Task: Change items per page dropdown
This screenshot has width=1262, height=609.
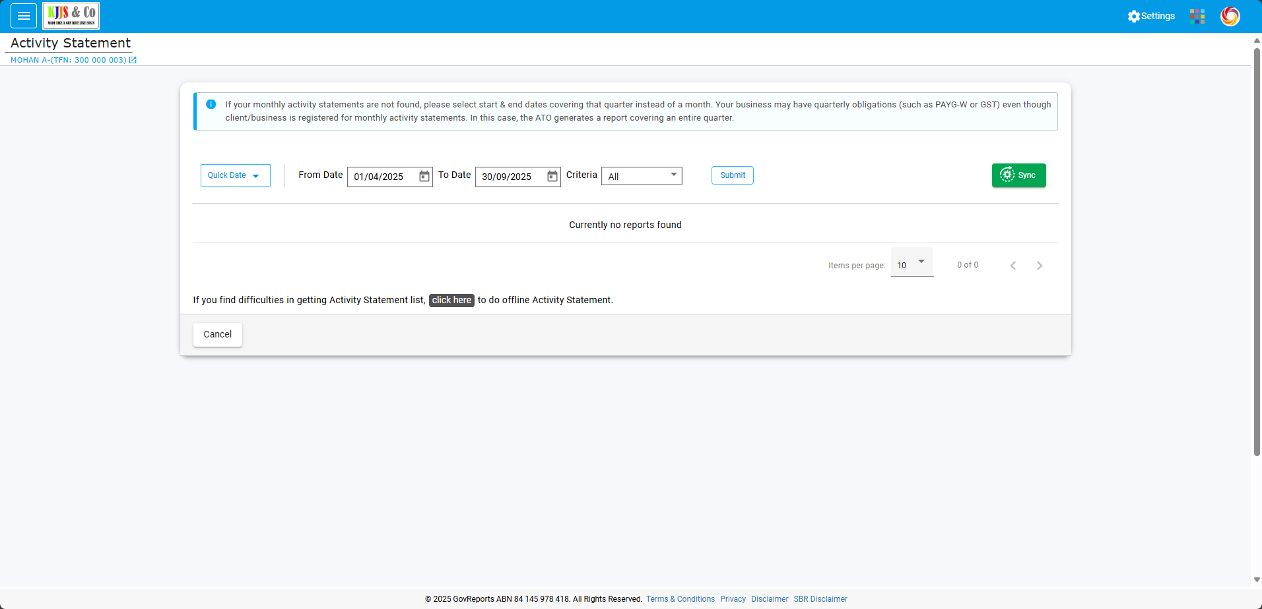Action: pos(912,264)
